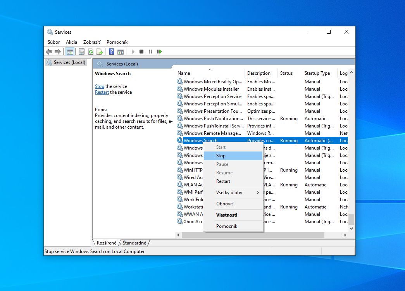
Task: Open the blue Help toolbar icon
Action: tap(111, 52)
